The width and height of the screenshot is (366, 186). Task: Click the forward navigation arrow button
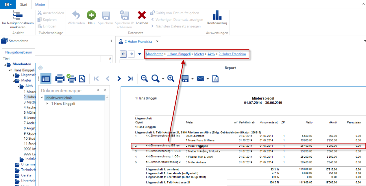(x=132, y=54)
